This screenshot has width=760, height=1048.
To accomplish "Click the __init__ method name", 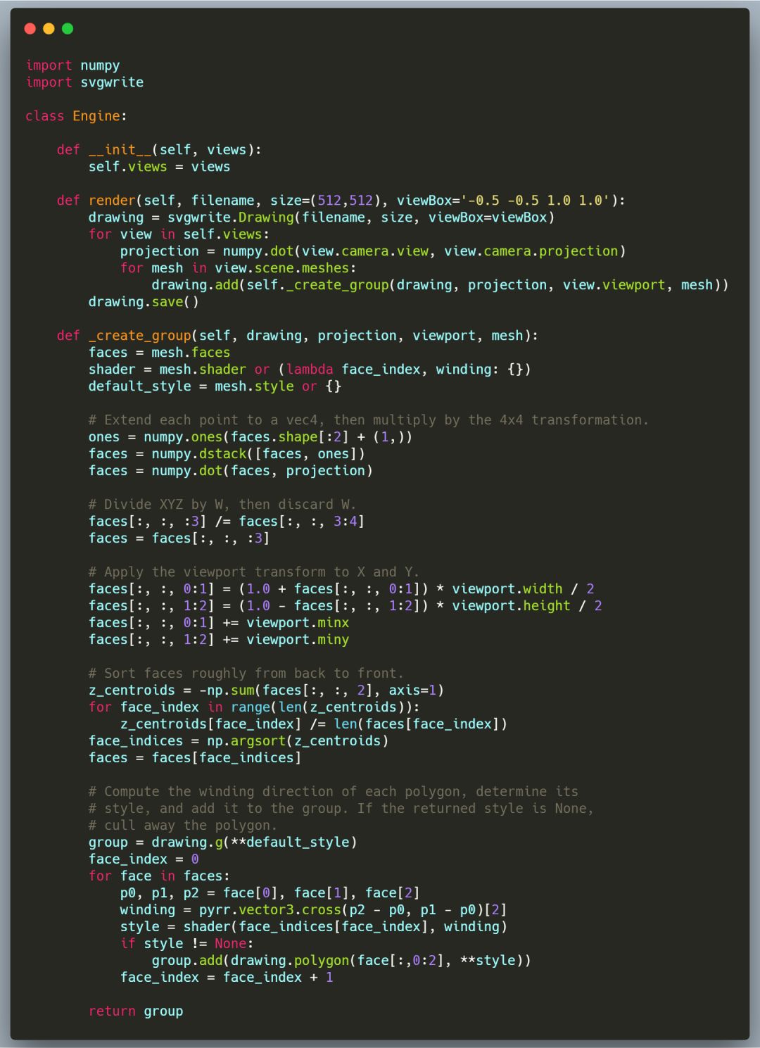I will pos(115,149).
